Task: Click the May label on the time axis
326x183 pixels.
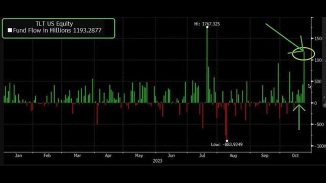Action: [139, 156]
